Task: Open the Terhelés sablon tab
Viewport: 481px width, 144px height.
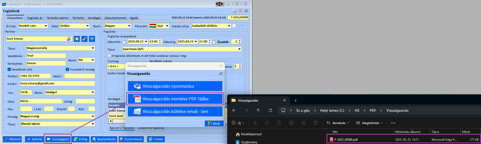Action: pos(57,18)
